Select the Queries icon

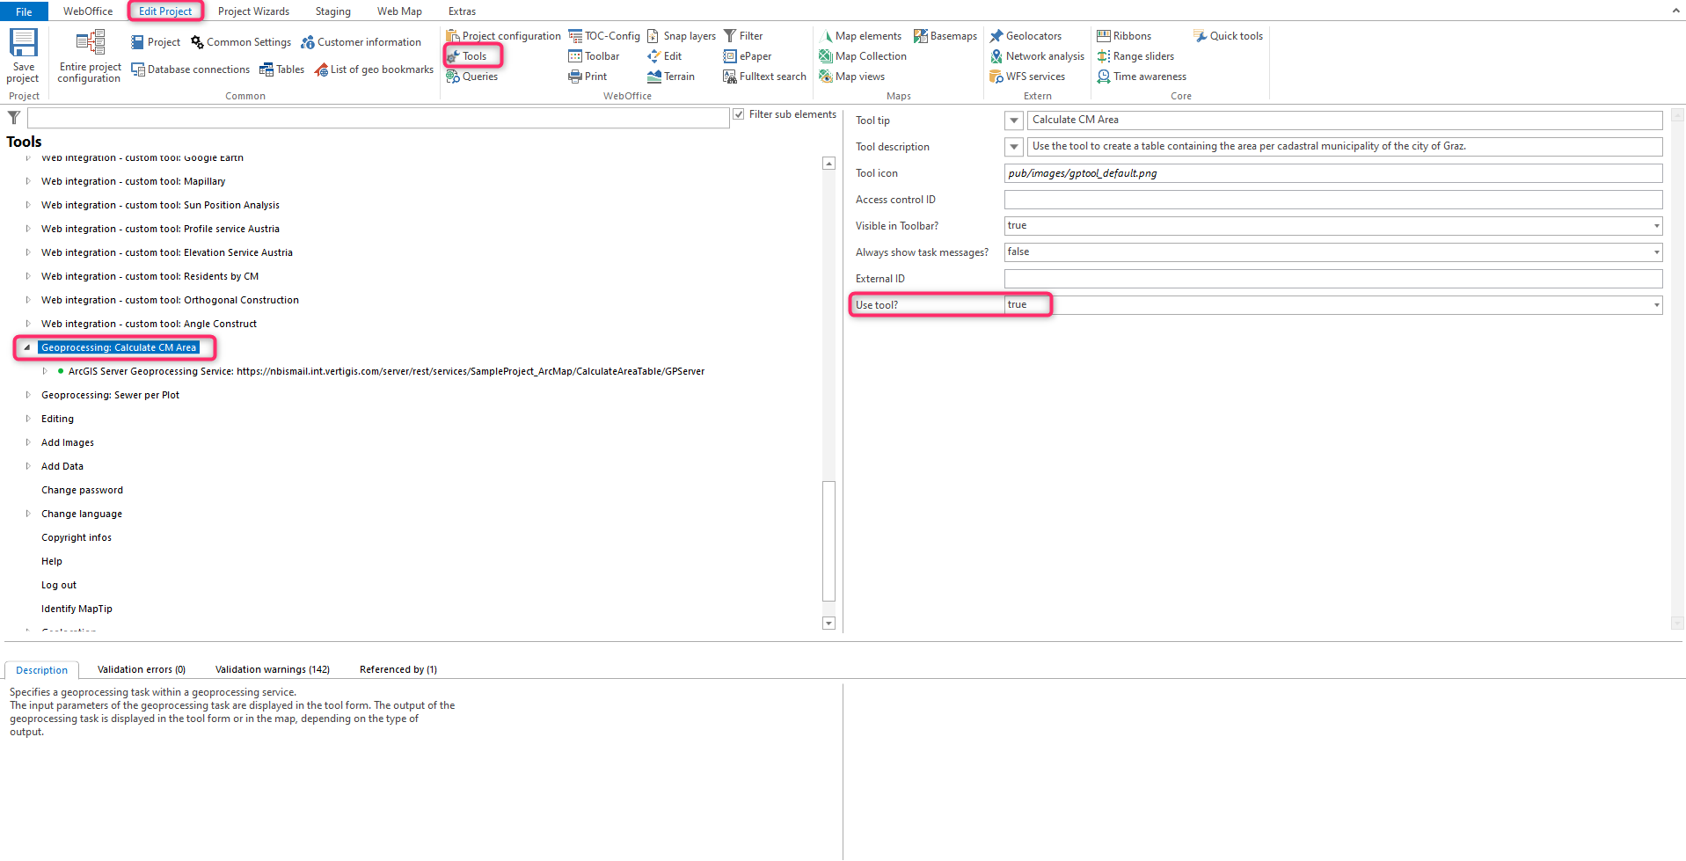click(x=472, y=77)
